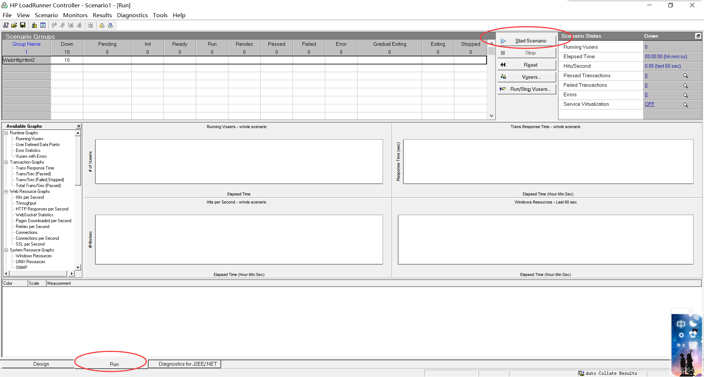Open the Tools menu
Screen dimensions: 704x377
point(160,15)
